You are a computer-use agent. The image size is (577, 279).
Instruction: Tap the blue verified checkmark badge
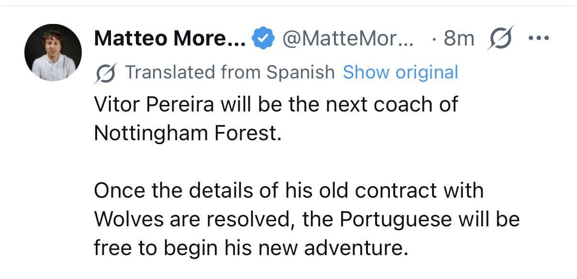(x=263, y=38)
